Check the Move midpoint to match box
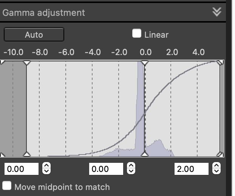Image resolution: width=235 pixels, height=196 pixels. click(x=7, y=186)
